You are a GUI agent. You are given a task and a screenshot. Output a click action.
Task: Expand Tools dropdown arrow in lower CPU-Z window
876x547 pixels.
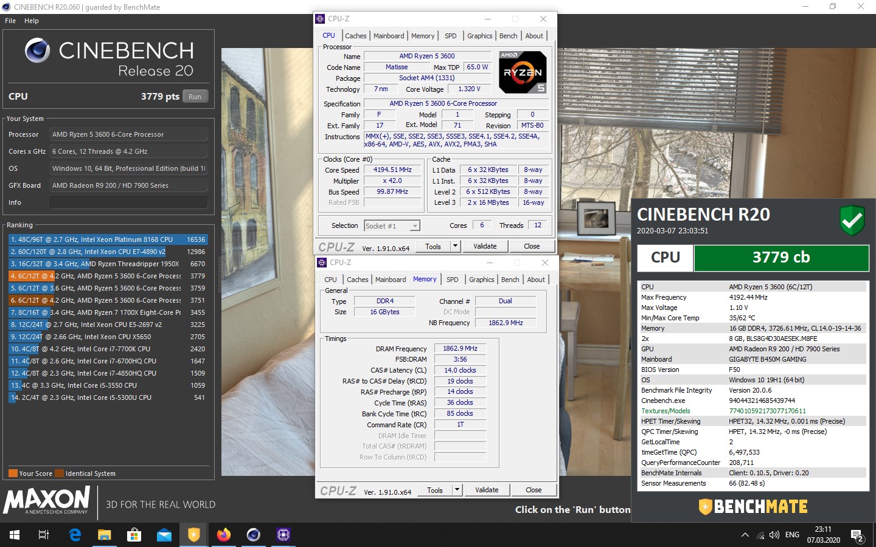tap(457, 490)
